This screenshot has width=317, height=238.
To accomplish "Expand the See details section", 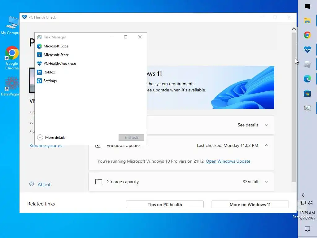I will point(253,125).
